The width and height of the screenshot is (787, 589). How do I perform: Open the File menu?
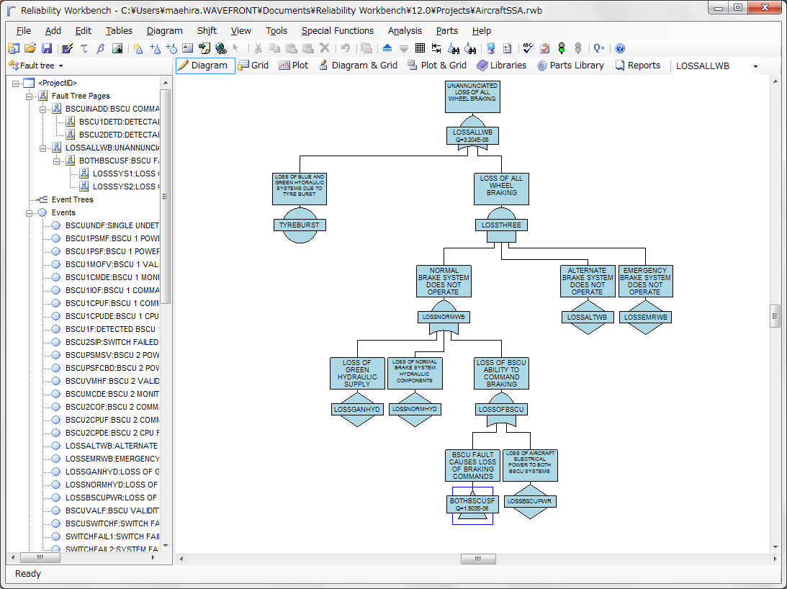tap(24, 31)
